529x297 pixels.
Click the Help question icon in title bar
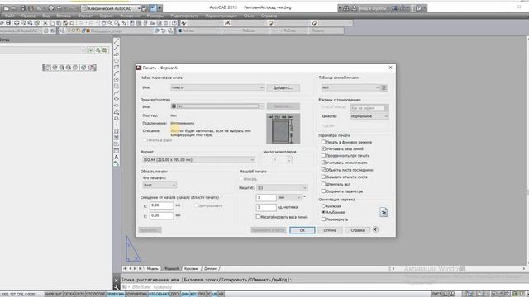tap(418, 8)
